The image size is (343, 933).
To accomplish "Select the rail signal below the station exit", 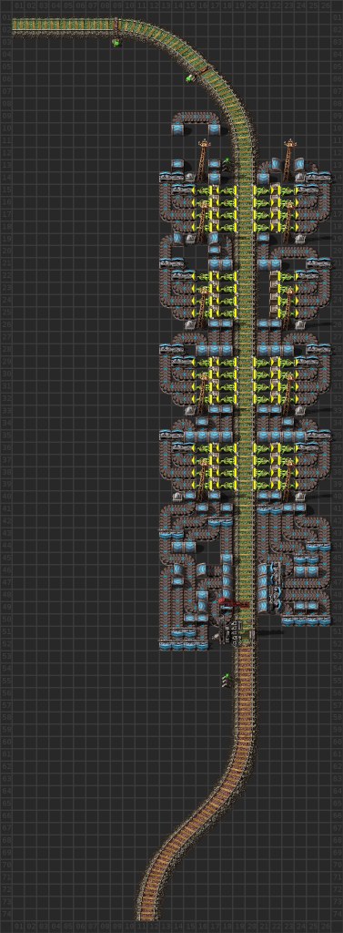I will pyautogui.click(x=226, y=680).
